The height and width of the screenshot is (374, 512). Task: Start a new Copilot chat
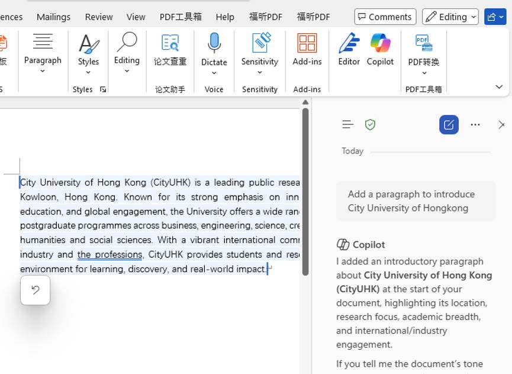pyautogui.click(x=449, y=124)
